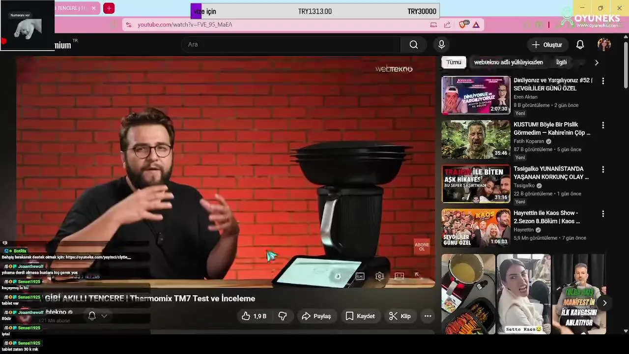
Task: Select webtekno adlı yükleyiciden chip
Action: click(x=508, y=62)
